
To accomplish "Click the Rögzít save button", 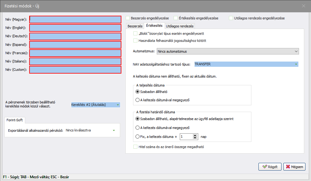I will coord(270,167).
